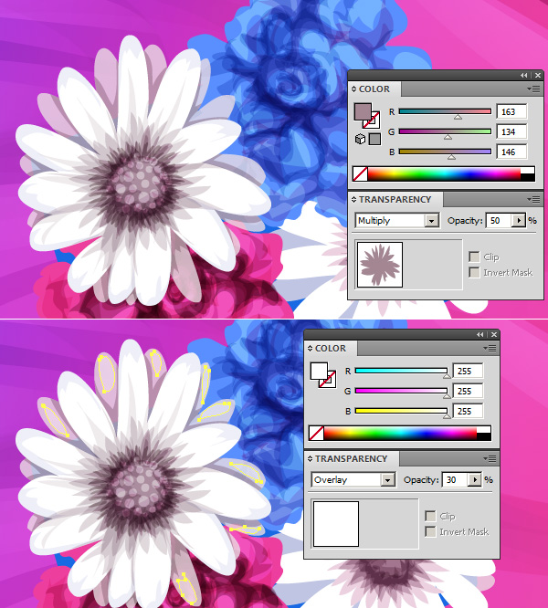Select the lower TRANSPARENCY panel tab
This screenshot has width=548, height=608.
coord(351,458)
